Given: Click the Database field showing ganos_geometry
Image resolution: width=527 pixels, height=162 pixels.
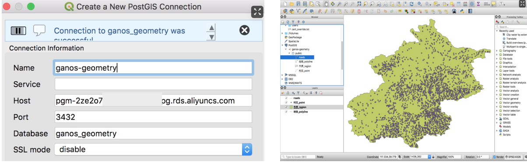Looking at the screenshot, I should click(153, 134).
